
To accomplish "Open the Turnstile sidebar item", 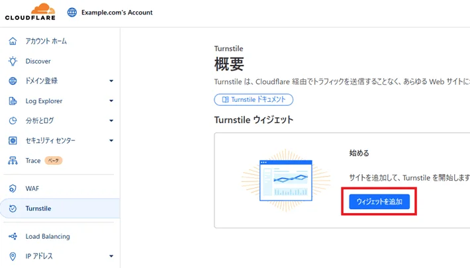I will 38,208.
